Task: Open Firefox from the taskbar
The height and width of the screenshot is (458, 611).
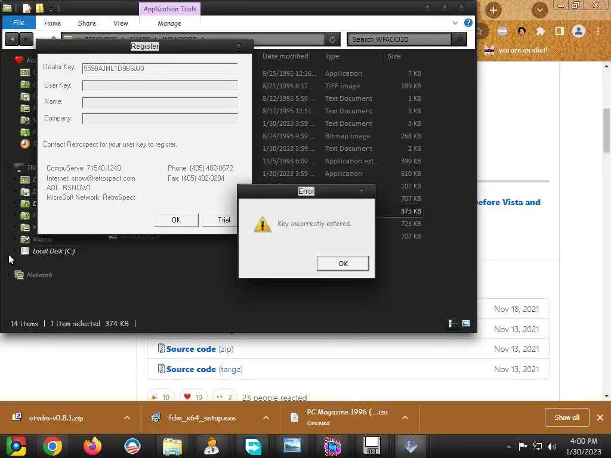Action: pyautogui.click(x=92, y=446)
